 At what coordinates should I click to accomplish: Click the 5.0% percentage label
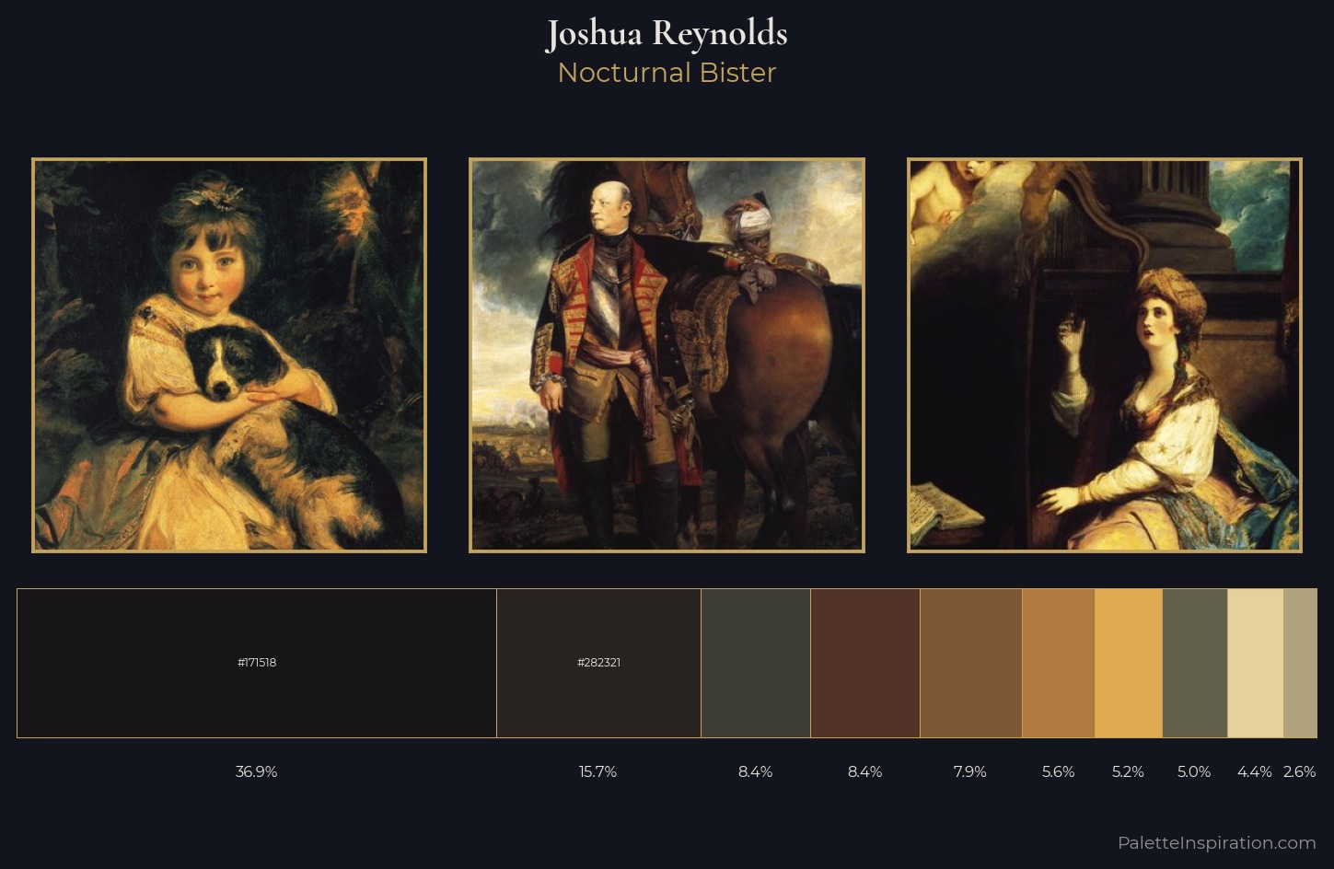(1194, 771)
